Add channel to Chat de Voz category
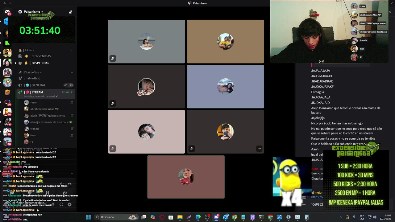This screenshot has height=222, width=395. point(72,72)
